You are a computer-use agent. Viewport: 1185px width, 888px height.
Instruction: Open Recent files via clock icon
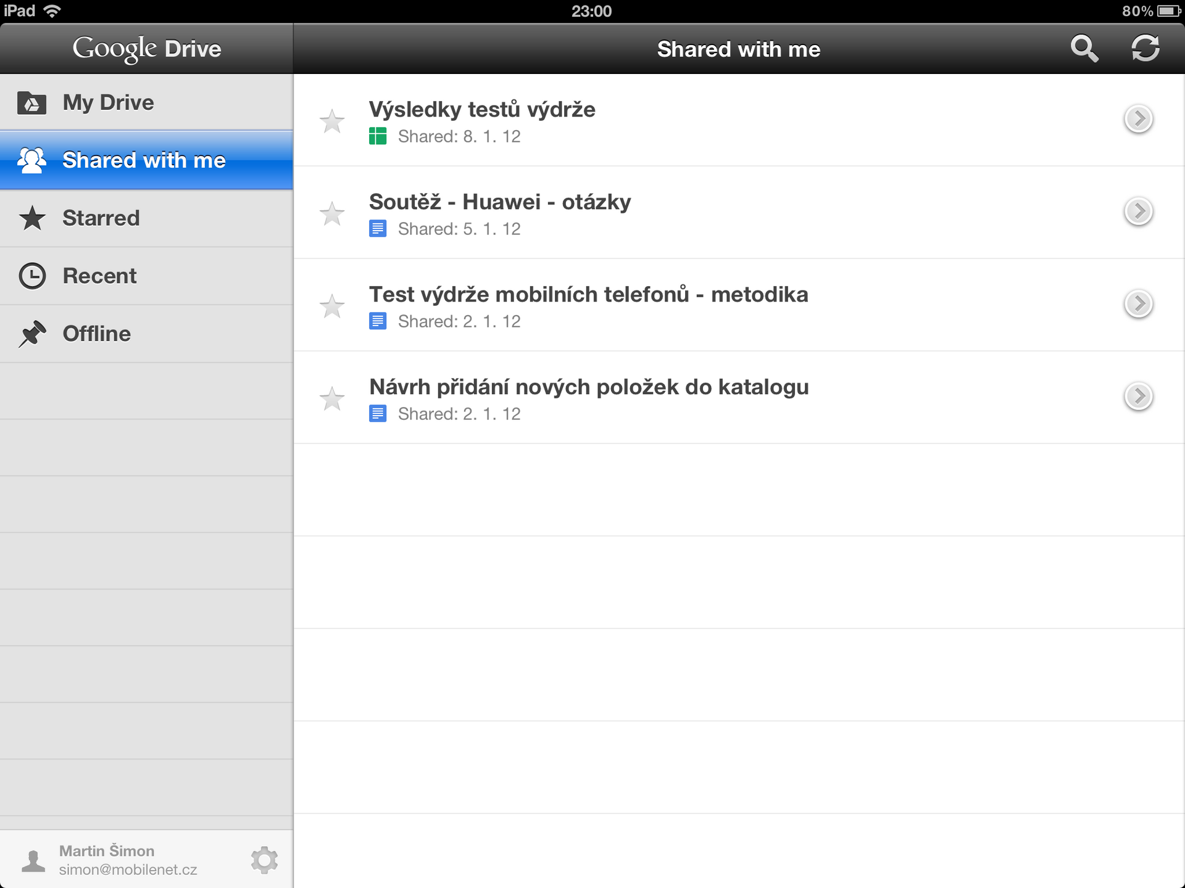(x=32, y=276)
